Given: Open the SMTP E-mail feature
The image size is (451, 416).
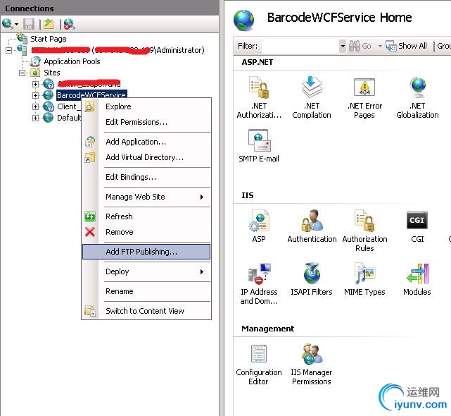Looking at the screenshot, I should [x=259, y=145].
